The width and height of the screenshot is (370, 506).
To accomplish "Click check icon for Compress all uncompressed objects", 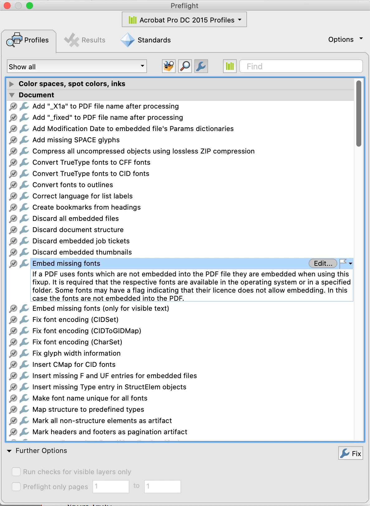I will (x=13, y=151).
